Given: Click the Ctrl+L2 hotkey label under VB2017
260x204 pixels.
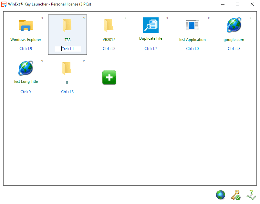Looking at the screenshot, I should point(109,48).
